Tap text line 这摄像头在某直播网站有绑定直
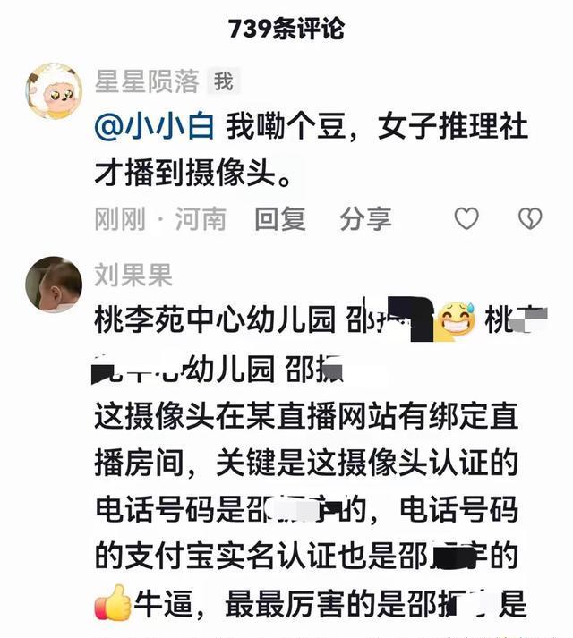Image resolution: width=573 pixels, height=638 pixels. pos(306,416)
